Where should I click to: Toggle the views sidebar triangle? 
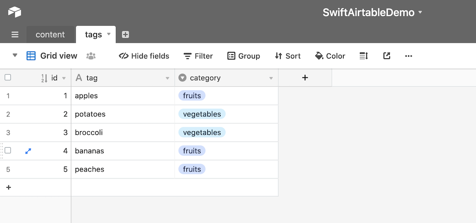[x=15, y=56]
